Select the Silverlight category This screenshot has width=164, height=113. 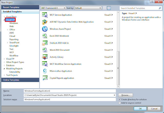pyautogui.click(x=14, y=46)
